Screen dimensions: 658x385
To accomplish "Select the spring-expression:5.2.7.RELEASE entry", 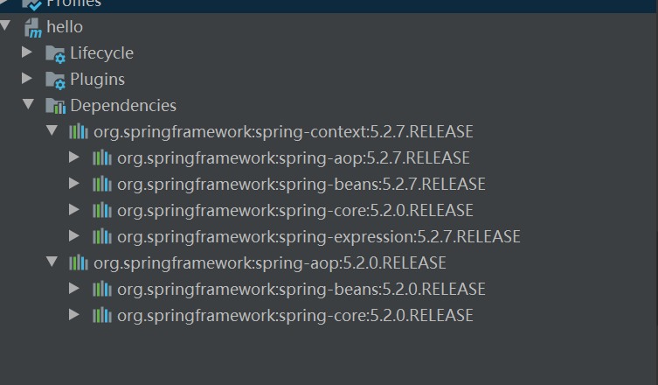I will coord(318,236).
